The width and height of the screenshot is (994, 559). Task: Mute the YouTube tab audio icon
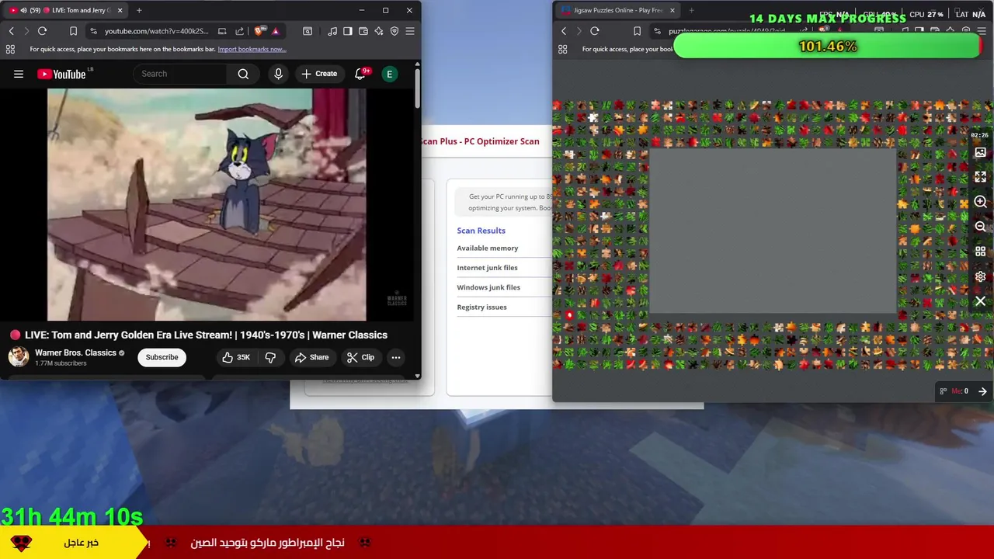click(x=23, y=10)
